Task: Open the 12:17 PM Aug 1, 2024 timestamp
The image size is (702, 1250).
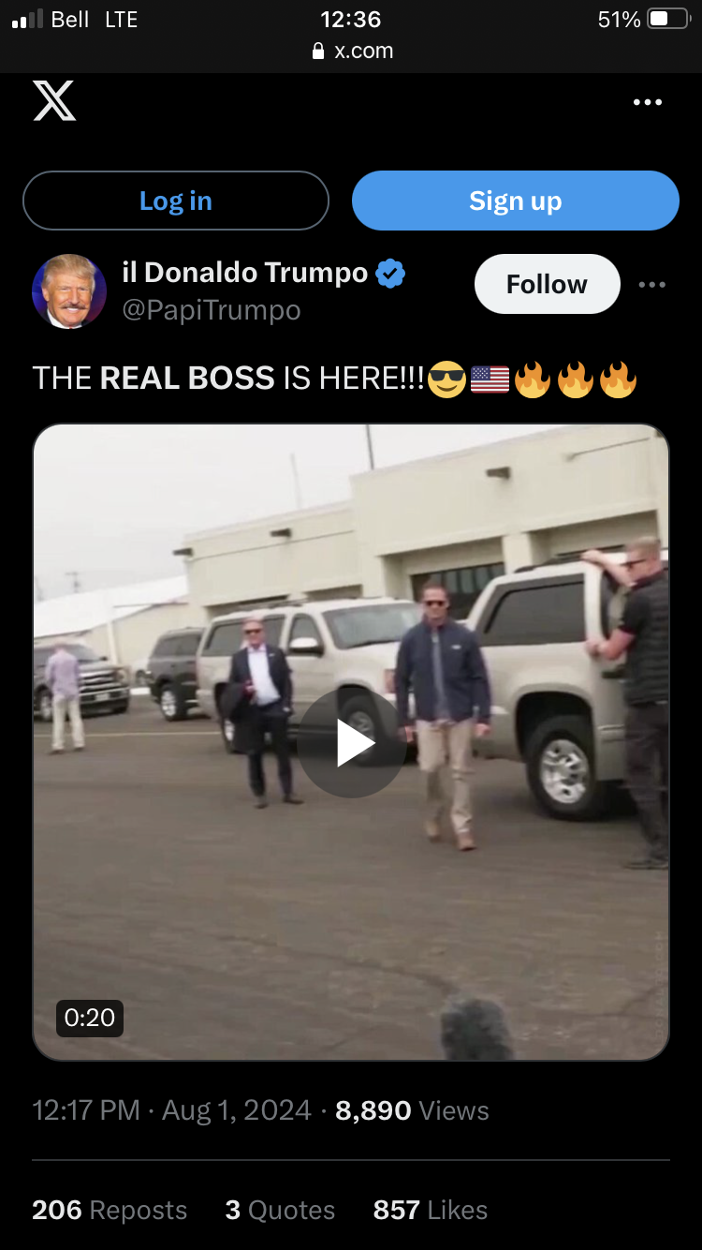Action: (172, 1110)
